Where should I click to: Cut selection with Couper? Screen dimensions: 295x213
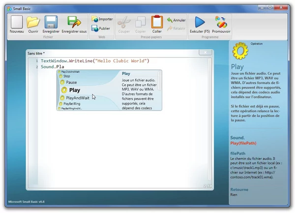(x=124, y=25)
